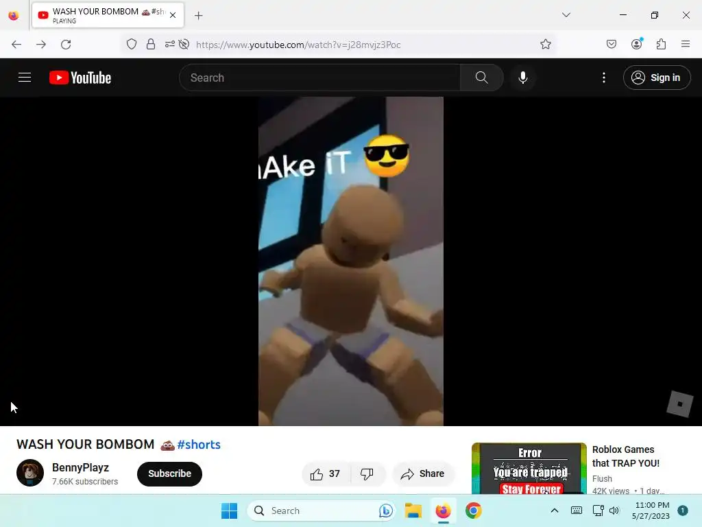Switch to Firefox on the taskbar
The height and width of the screenshot is (527, 702).
444,511
